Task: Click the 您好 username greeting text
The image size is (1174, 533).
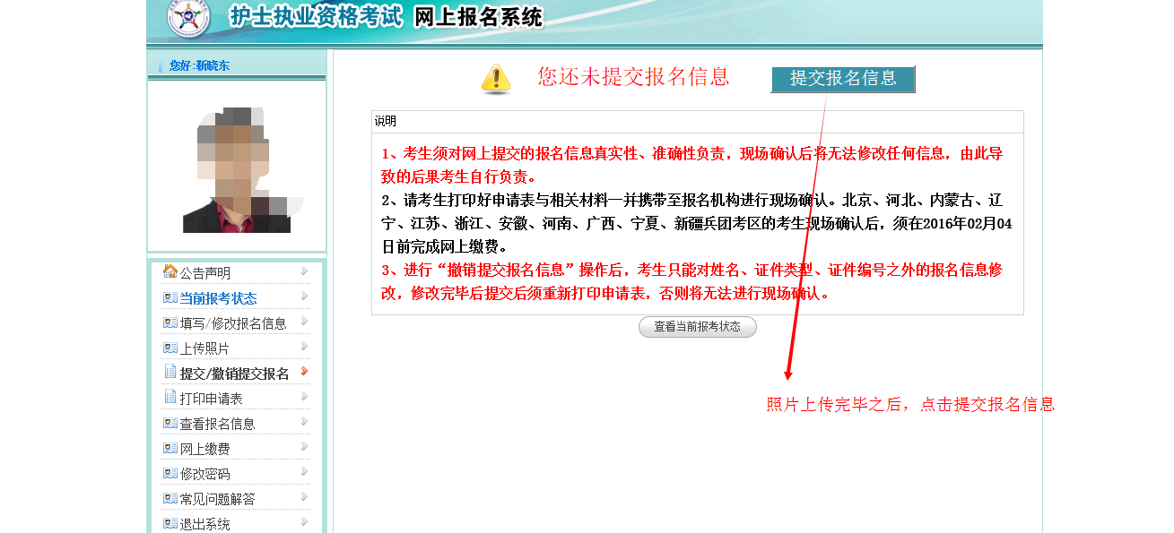Action: point(199,65)
